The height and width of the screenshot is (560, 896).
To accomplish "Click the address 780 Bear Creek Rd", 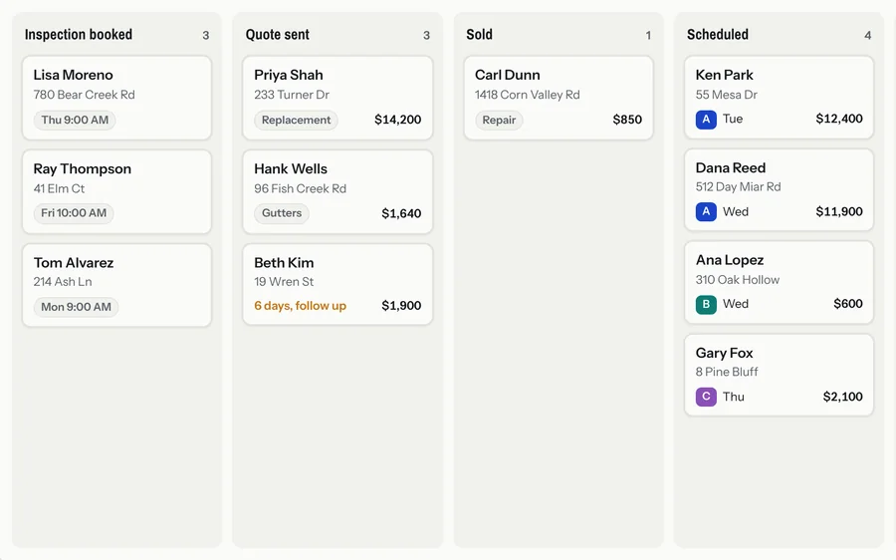I will pos(84,95).
